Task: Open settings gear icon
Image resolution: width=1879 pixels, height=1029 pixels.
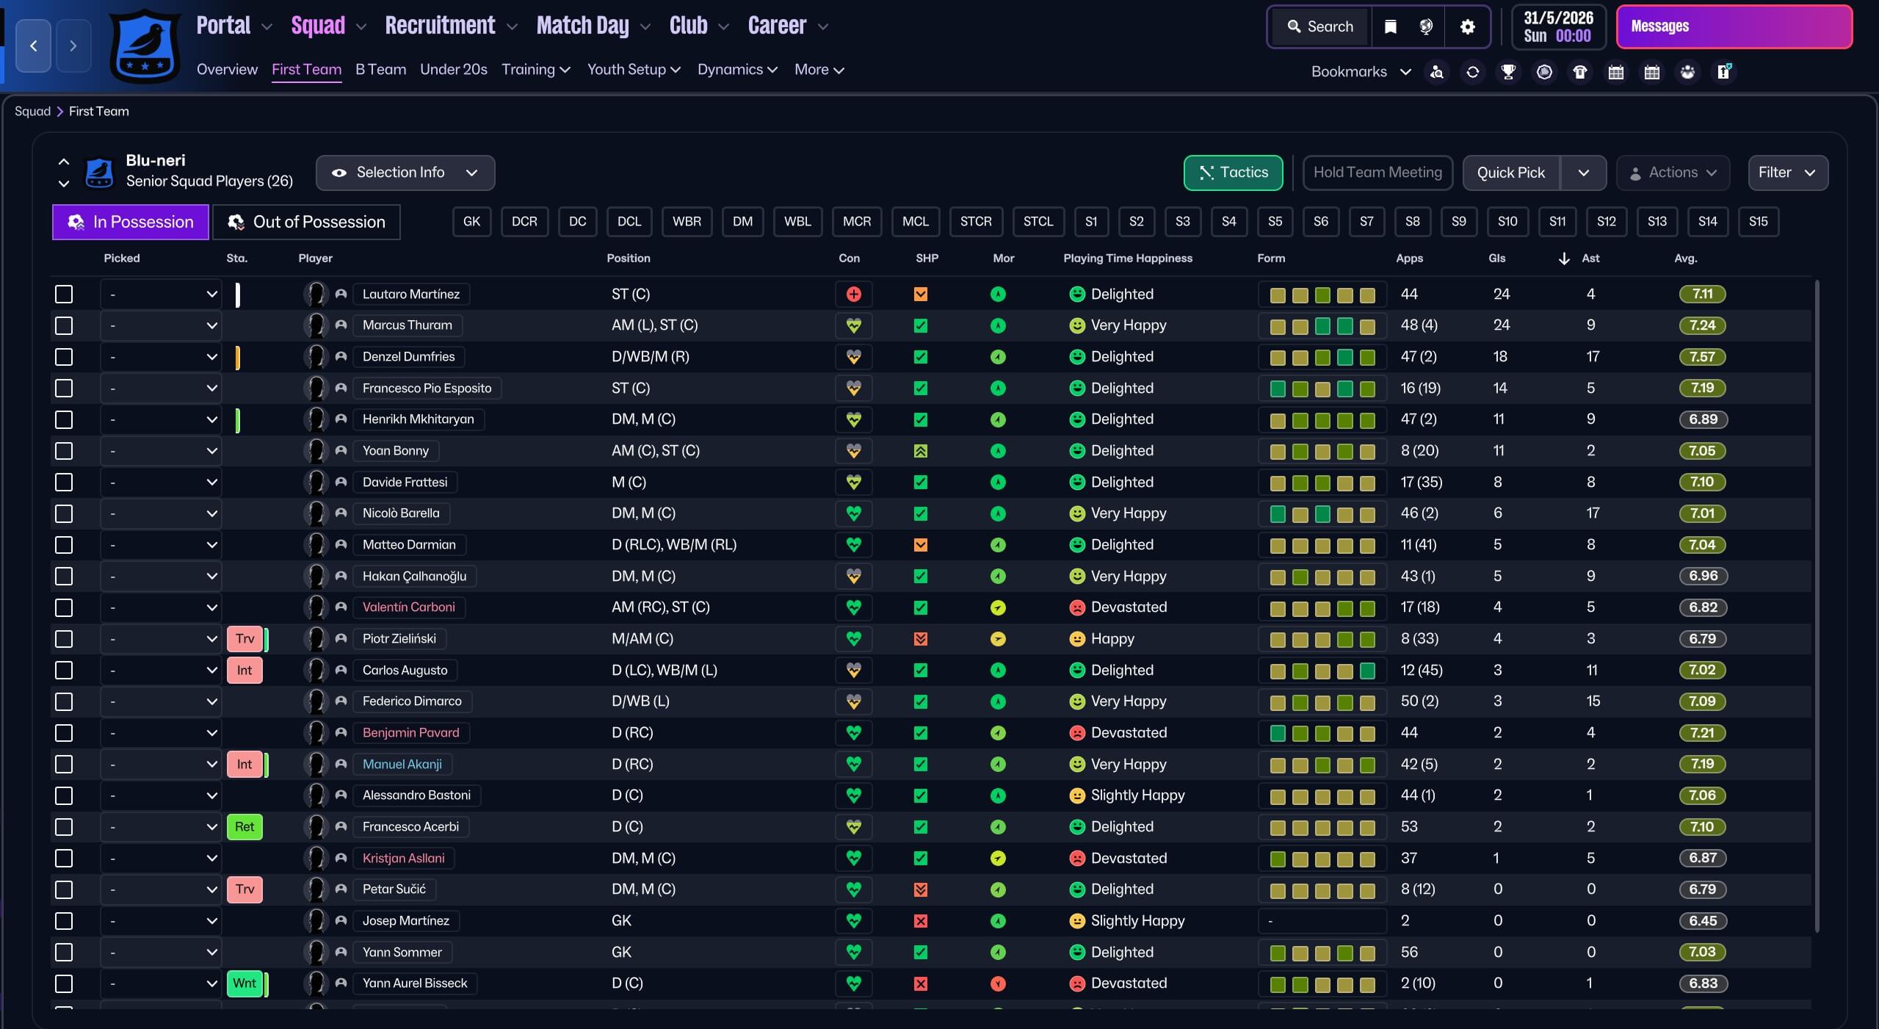Action: [1467, 27]
